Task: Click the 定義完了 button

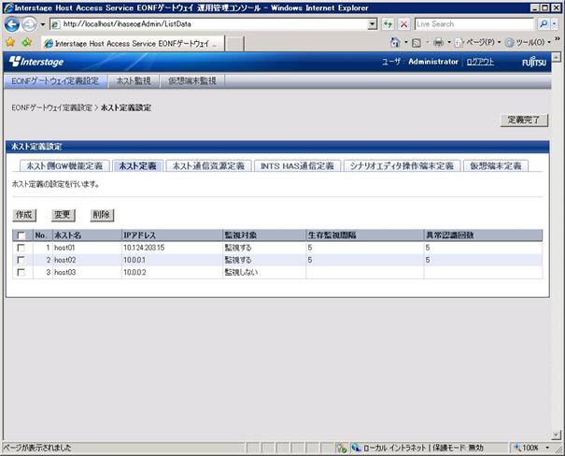Action: pyautogui.click(x=524, y=120)
